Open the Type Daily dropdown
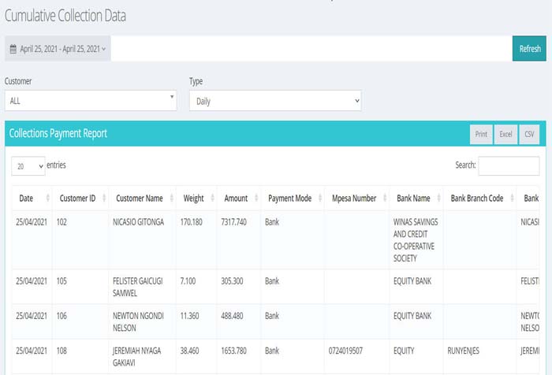552x375 pixels. 275,101
